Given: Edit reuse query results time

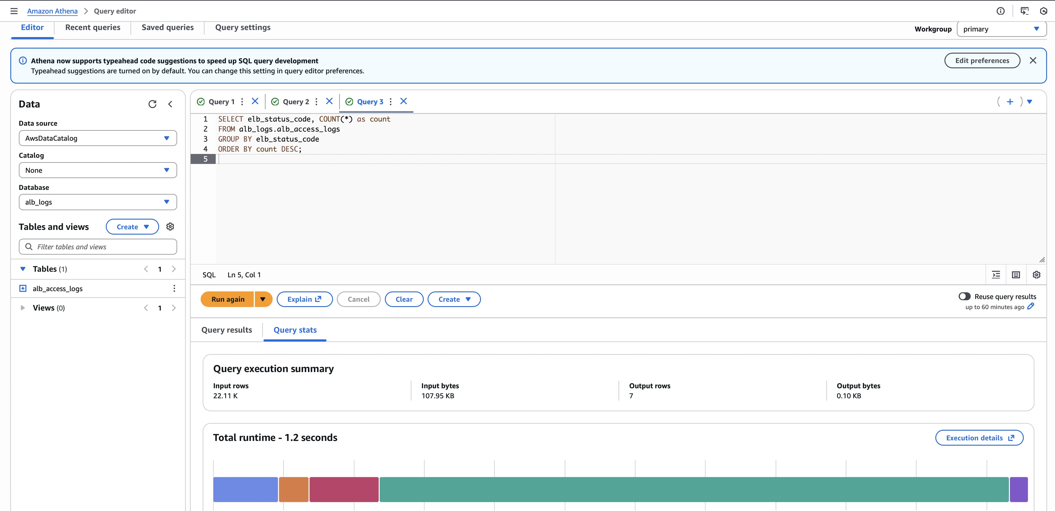Looking at the screenshot, I should point(1031,306).
